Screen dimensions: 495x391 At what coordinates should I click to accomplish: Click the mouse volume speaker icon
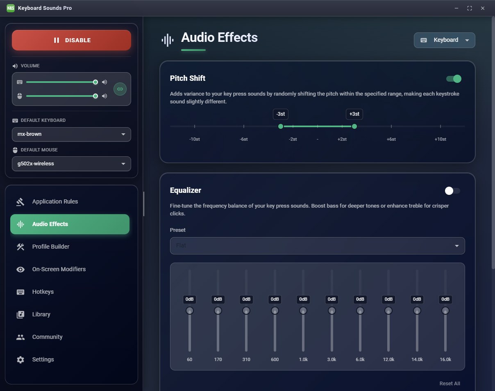click(x=104, y=96)
